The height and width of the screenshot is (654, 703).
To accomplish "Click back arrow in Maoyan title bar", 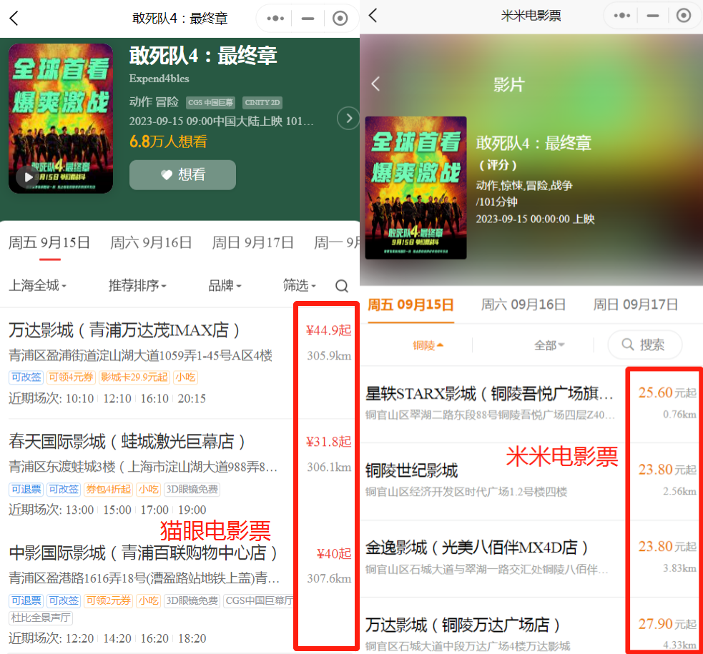I will click(x=14, y=19).
